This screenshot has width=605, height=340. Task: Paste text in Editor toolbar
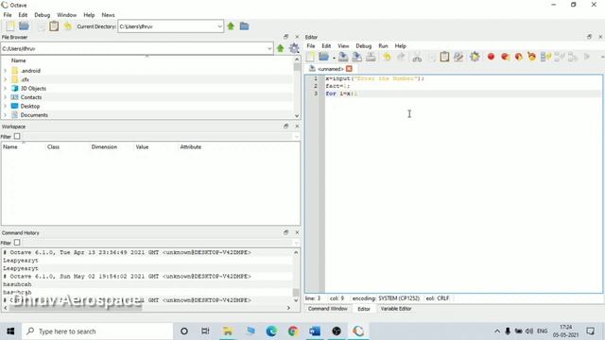click(444, 57)
